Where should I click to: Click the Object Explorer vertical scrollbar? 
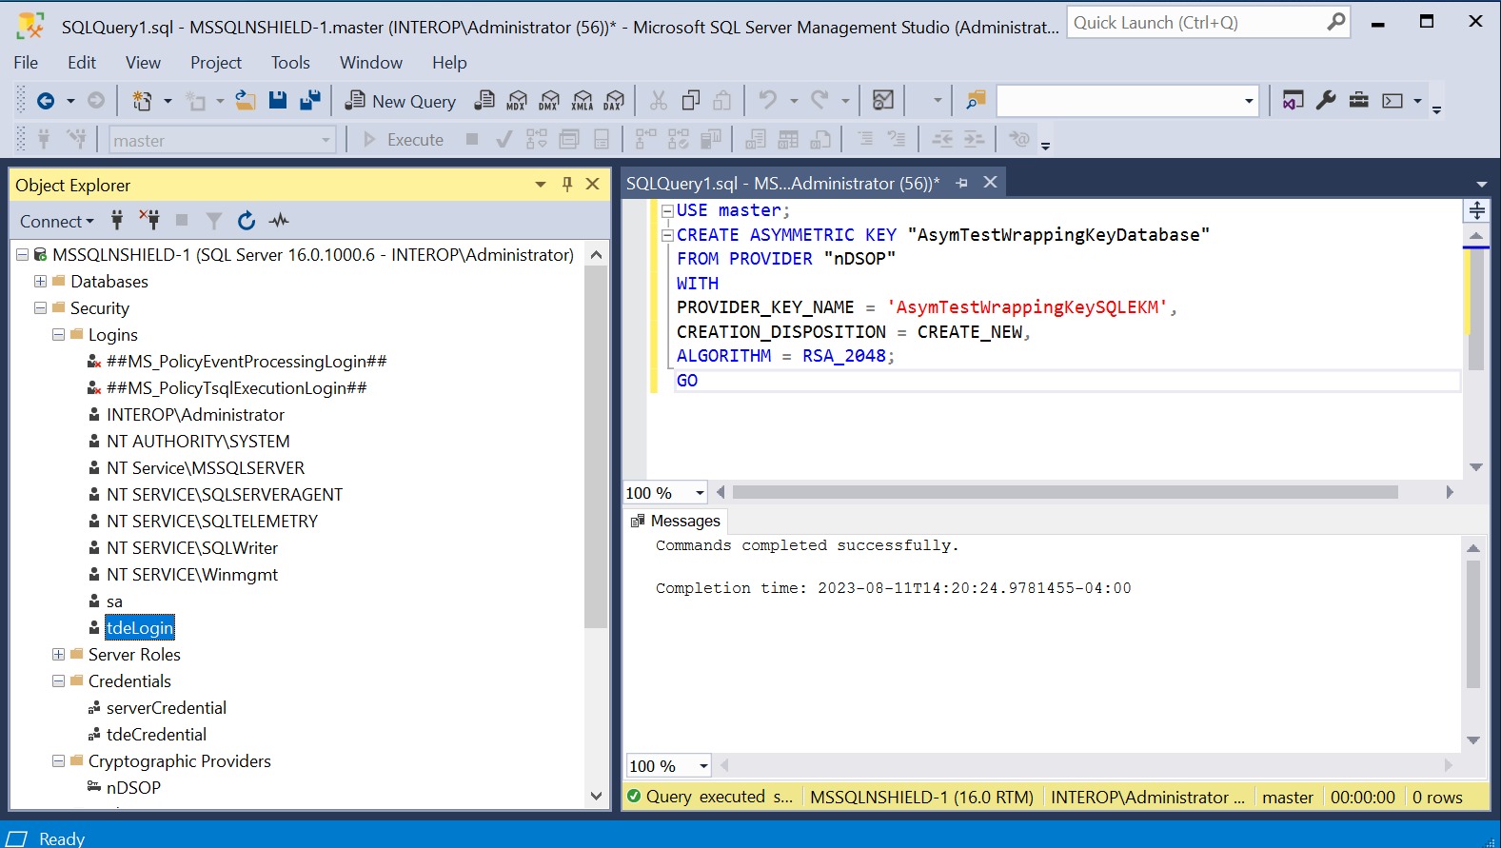596,447
